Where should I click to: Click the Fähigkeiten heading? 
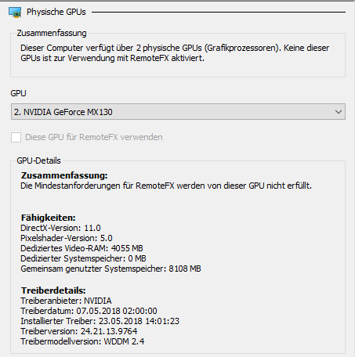click(x=49, y=218)
